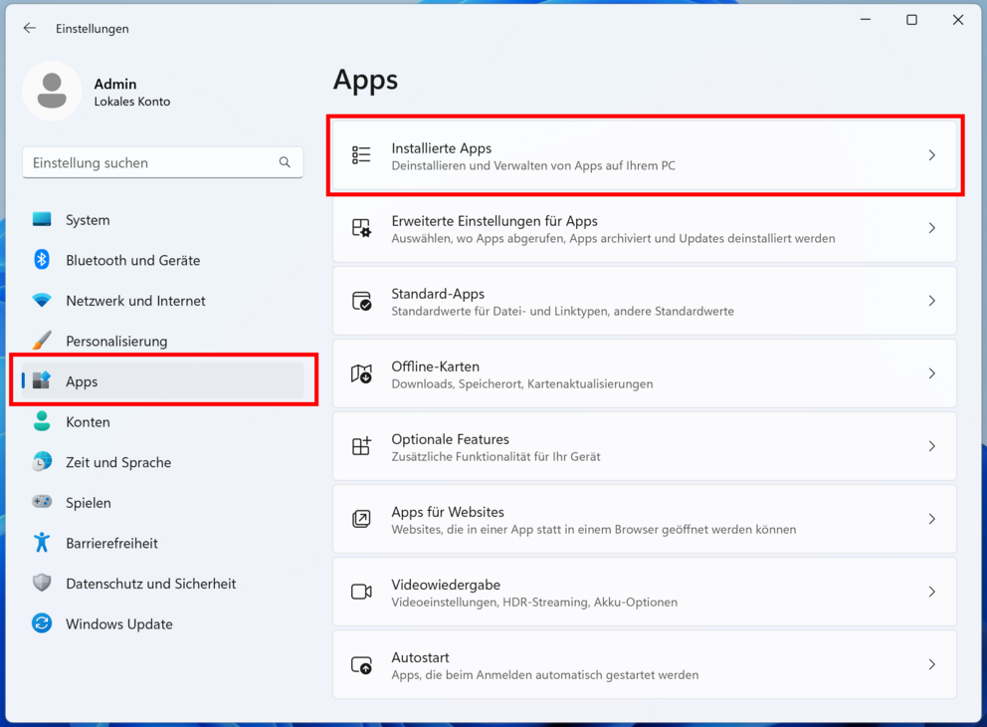Open Autostart row chevron

(931, 664)
